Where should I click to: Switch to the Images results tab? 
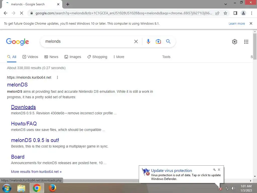73,57
